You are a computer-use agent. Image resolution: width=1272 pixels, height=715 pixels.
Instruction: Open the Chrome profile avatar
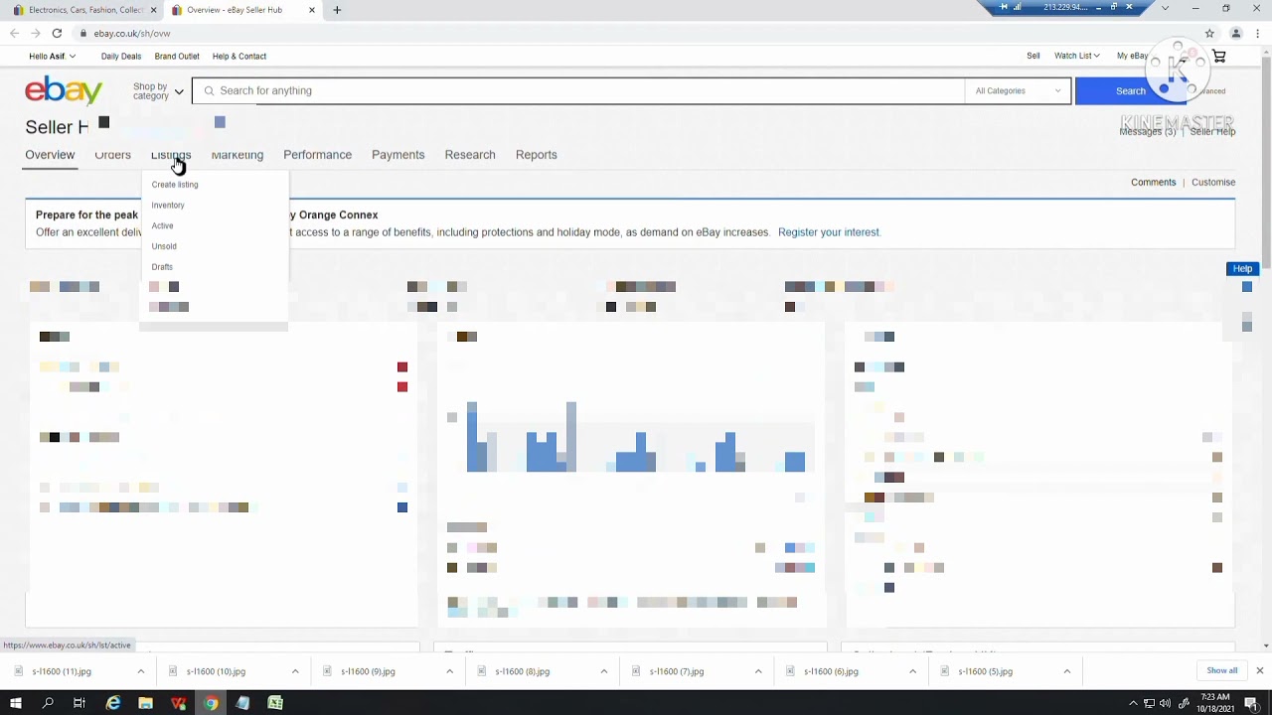pyautogui.click(x=1236, y=33)
